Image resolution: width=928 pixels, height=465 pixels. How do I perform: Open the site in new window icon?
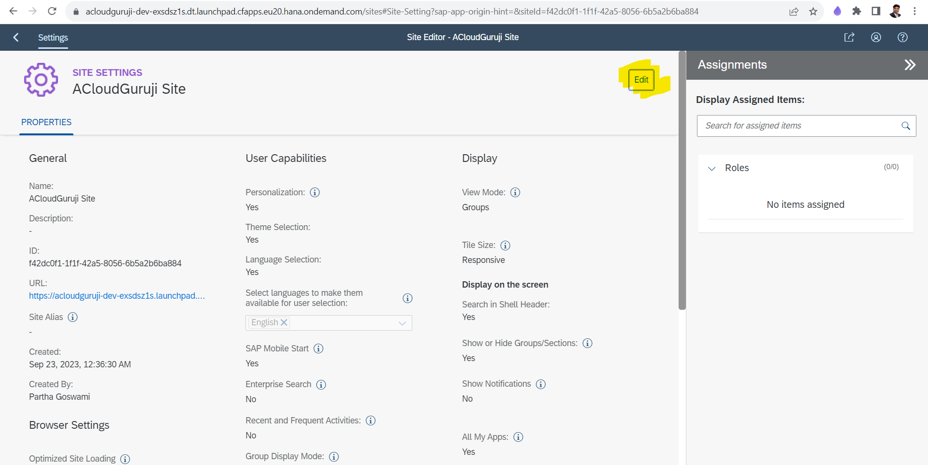pyautogui.click(x=849, y=37)
